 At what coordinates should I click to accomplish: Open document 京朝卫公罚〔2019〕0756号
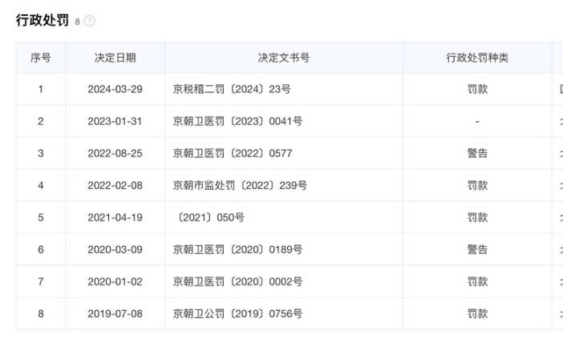(237, 313)
